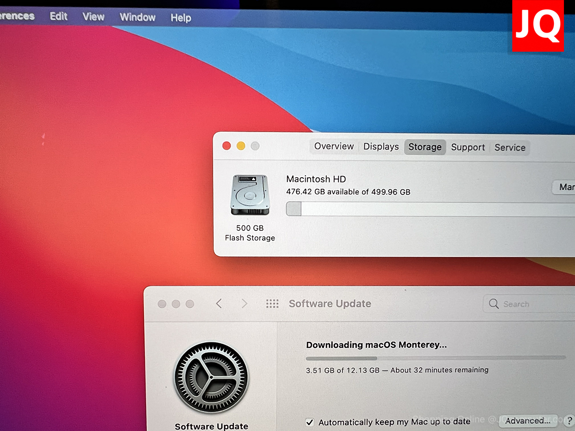Click the Software Update gear icon
The image size is (575, 431).
[x=211, y=378]
